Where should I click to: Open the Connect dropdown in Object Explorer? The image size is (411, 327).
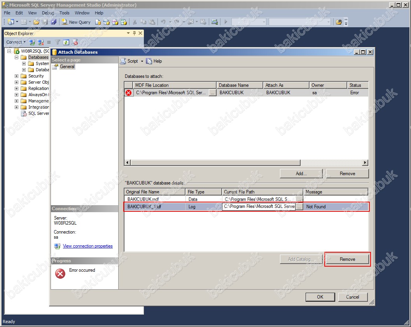[16, 42]
